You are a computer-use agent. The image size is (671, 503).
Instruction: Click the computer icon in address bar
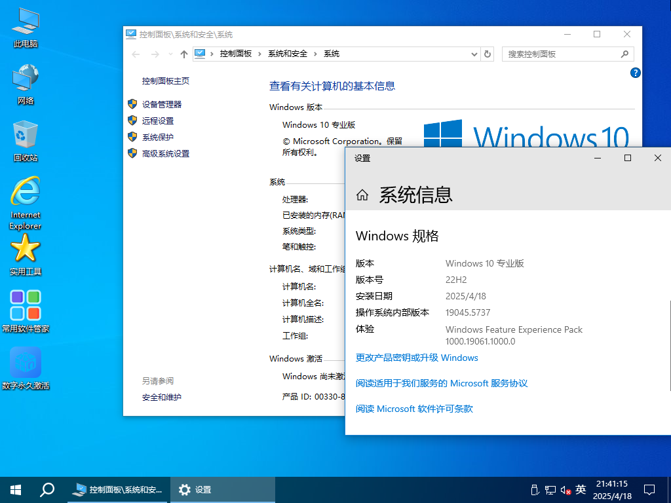200,54
